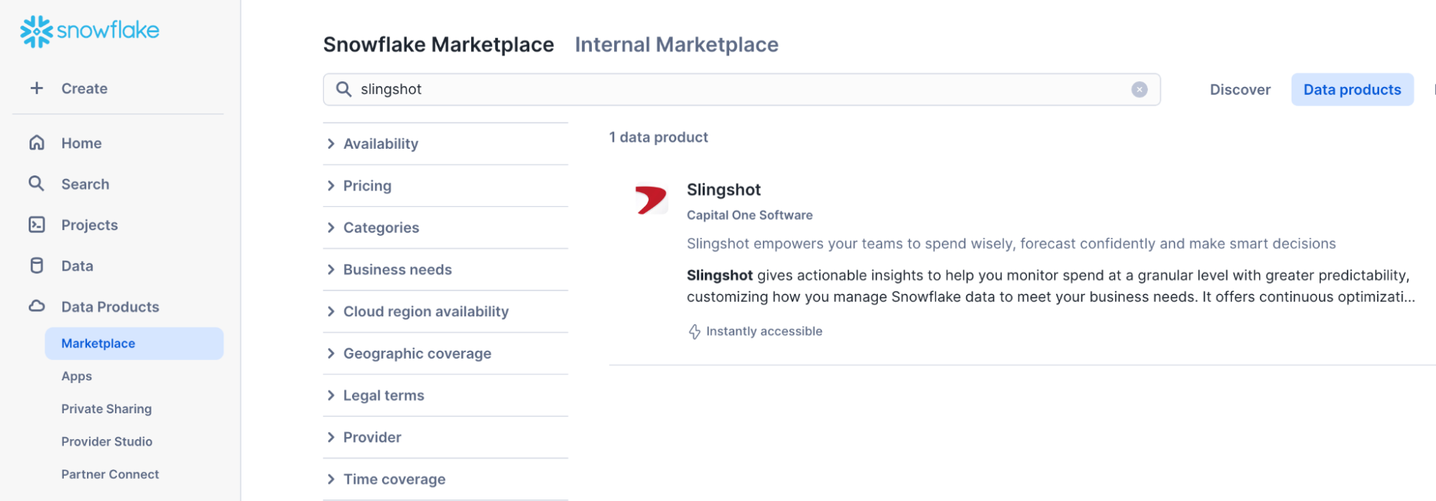Switch to the Snowflake Marketplace tab
The height and width of the screenshot is (501, 1436).
(x=438, y=45)
